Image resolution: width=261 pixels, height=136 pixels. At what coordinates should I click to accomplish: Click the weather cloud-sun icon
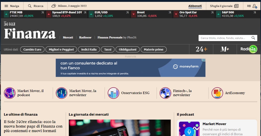pos(53,6)
